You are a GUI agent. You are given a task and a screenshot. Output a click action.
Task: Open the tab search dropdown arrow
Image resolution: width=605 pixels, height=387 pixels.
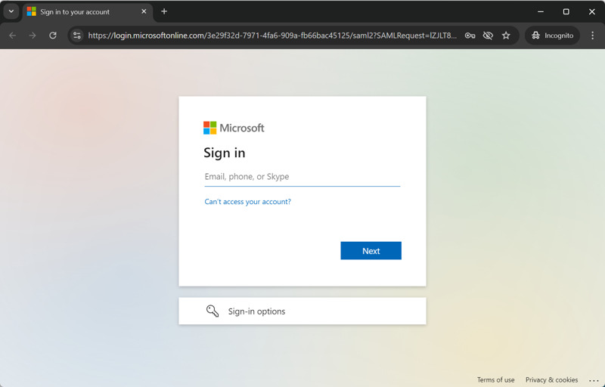click(x=11, y=11)
